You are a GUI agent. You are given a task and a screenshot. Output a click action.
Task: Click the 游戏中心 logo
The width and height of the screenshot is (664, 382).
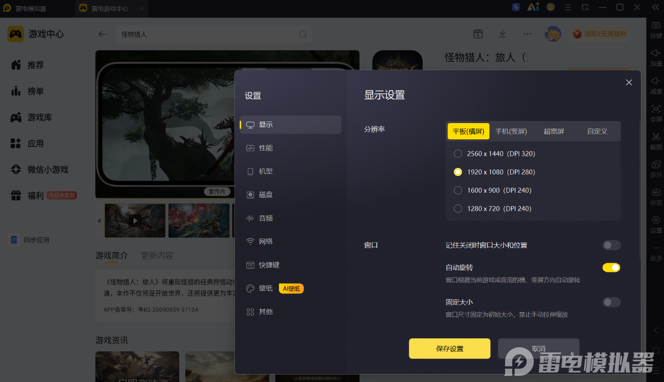pyautogui.click(x=16, y=34)
